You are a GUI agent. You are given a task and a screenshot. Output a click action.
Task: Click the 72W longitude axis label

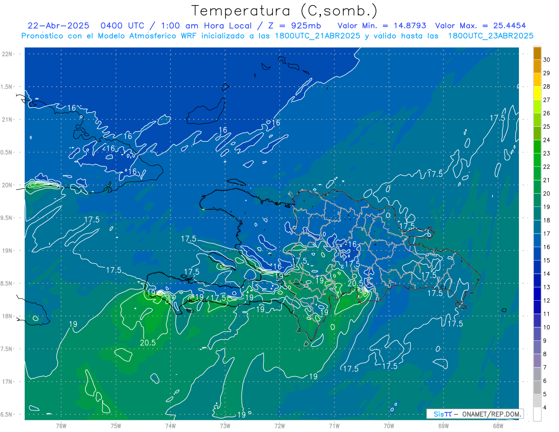(x=279, y=425)
